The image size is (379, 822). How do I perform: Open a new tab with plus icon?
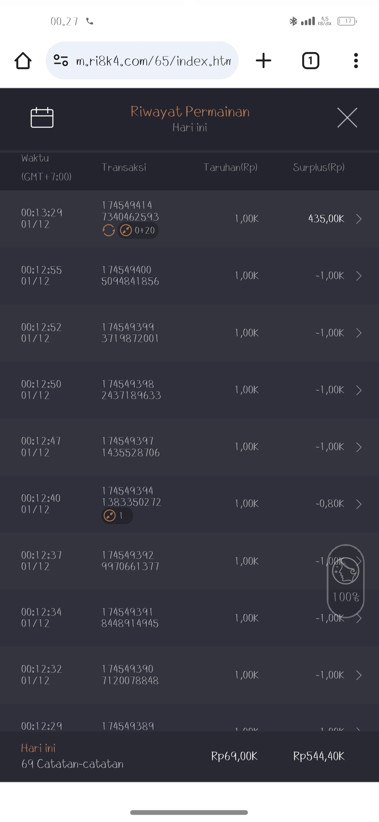tap(264, 61)
